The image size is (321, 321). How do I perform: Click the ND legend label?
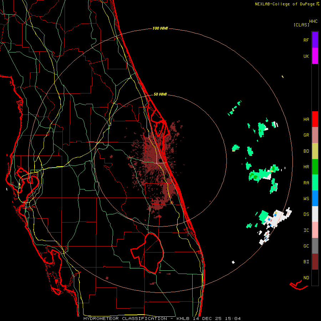click(306, 278)
